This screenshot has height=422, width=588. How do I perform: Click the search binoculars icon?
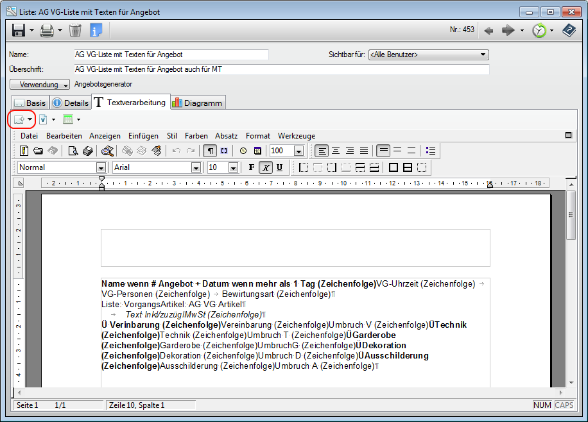[107, 151]
